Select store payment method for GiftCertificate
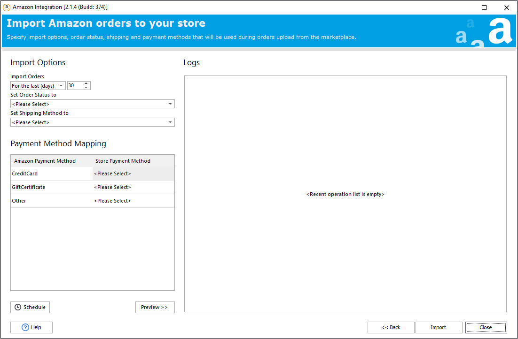The image size is (518, 339). coord(133,187)
